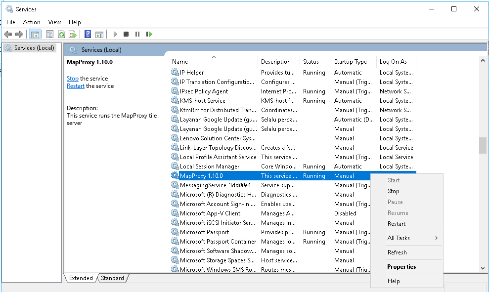Screen dimensions: 489x292
Task: Expand All Tasks submenu arrow
Action: click(x=436, y=238)
